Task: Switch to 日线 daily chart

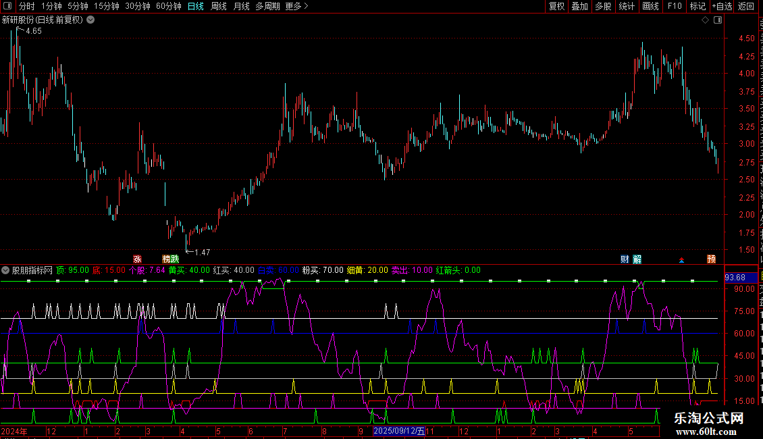Action: [196, 6]
